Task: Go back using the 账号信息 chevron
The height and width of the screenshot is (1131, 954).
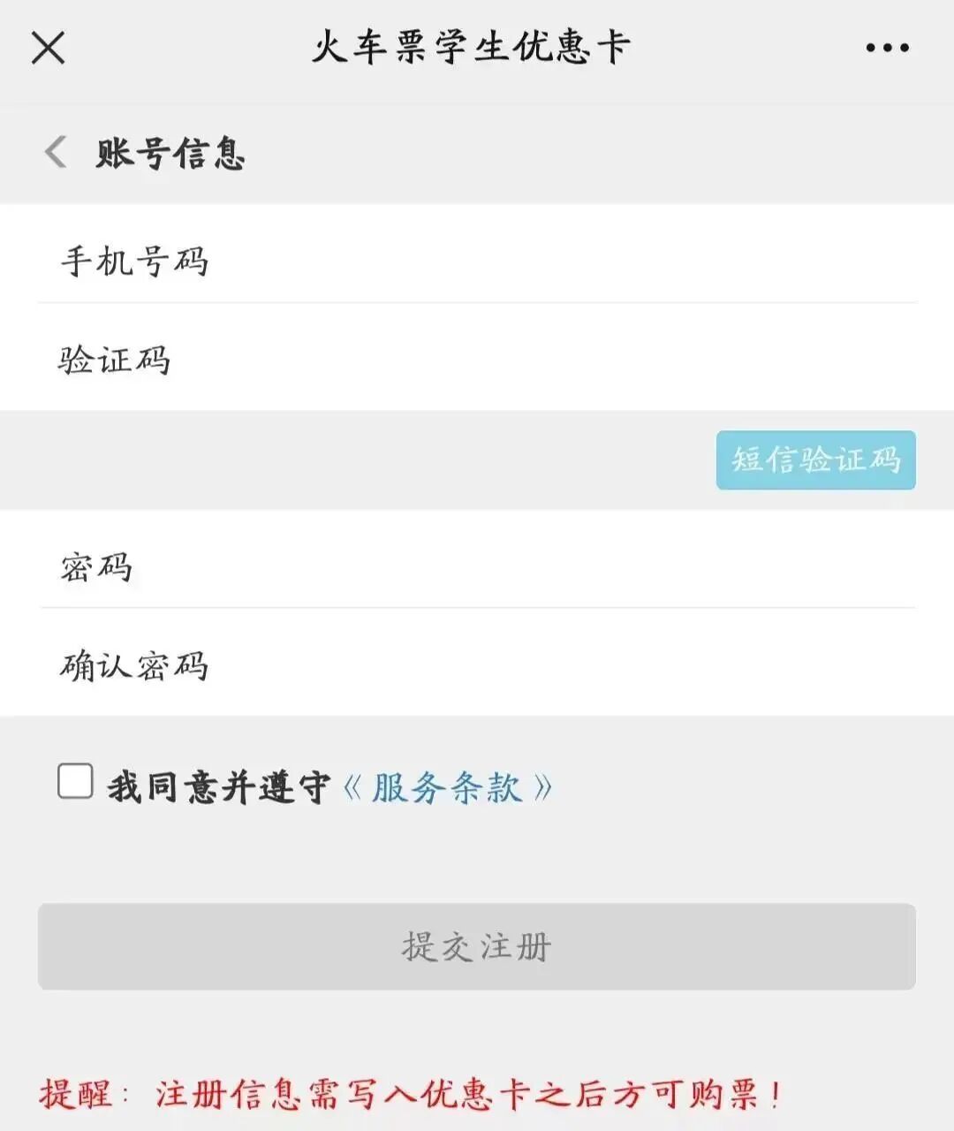Action: pyautogui.click(x=56, y=153)
